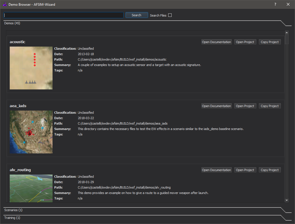This screenshot has width=295, height=224.
Task: Click the acoustic demo thumbnail image
Action: tap(31, 68)
